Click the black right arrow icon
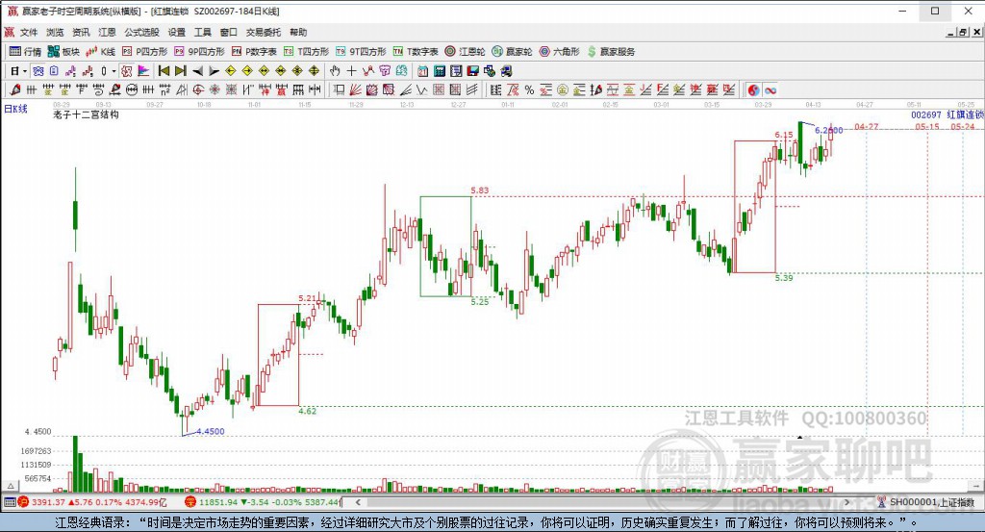Screen dimensions: 985x532 pyautogui.click(x=214, y=71)
